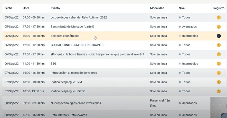Open registration for Plática despliegue UVM
Screen dimensions: 227x118
pos(219,82)
